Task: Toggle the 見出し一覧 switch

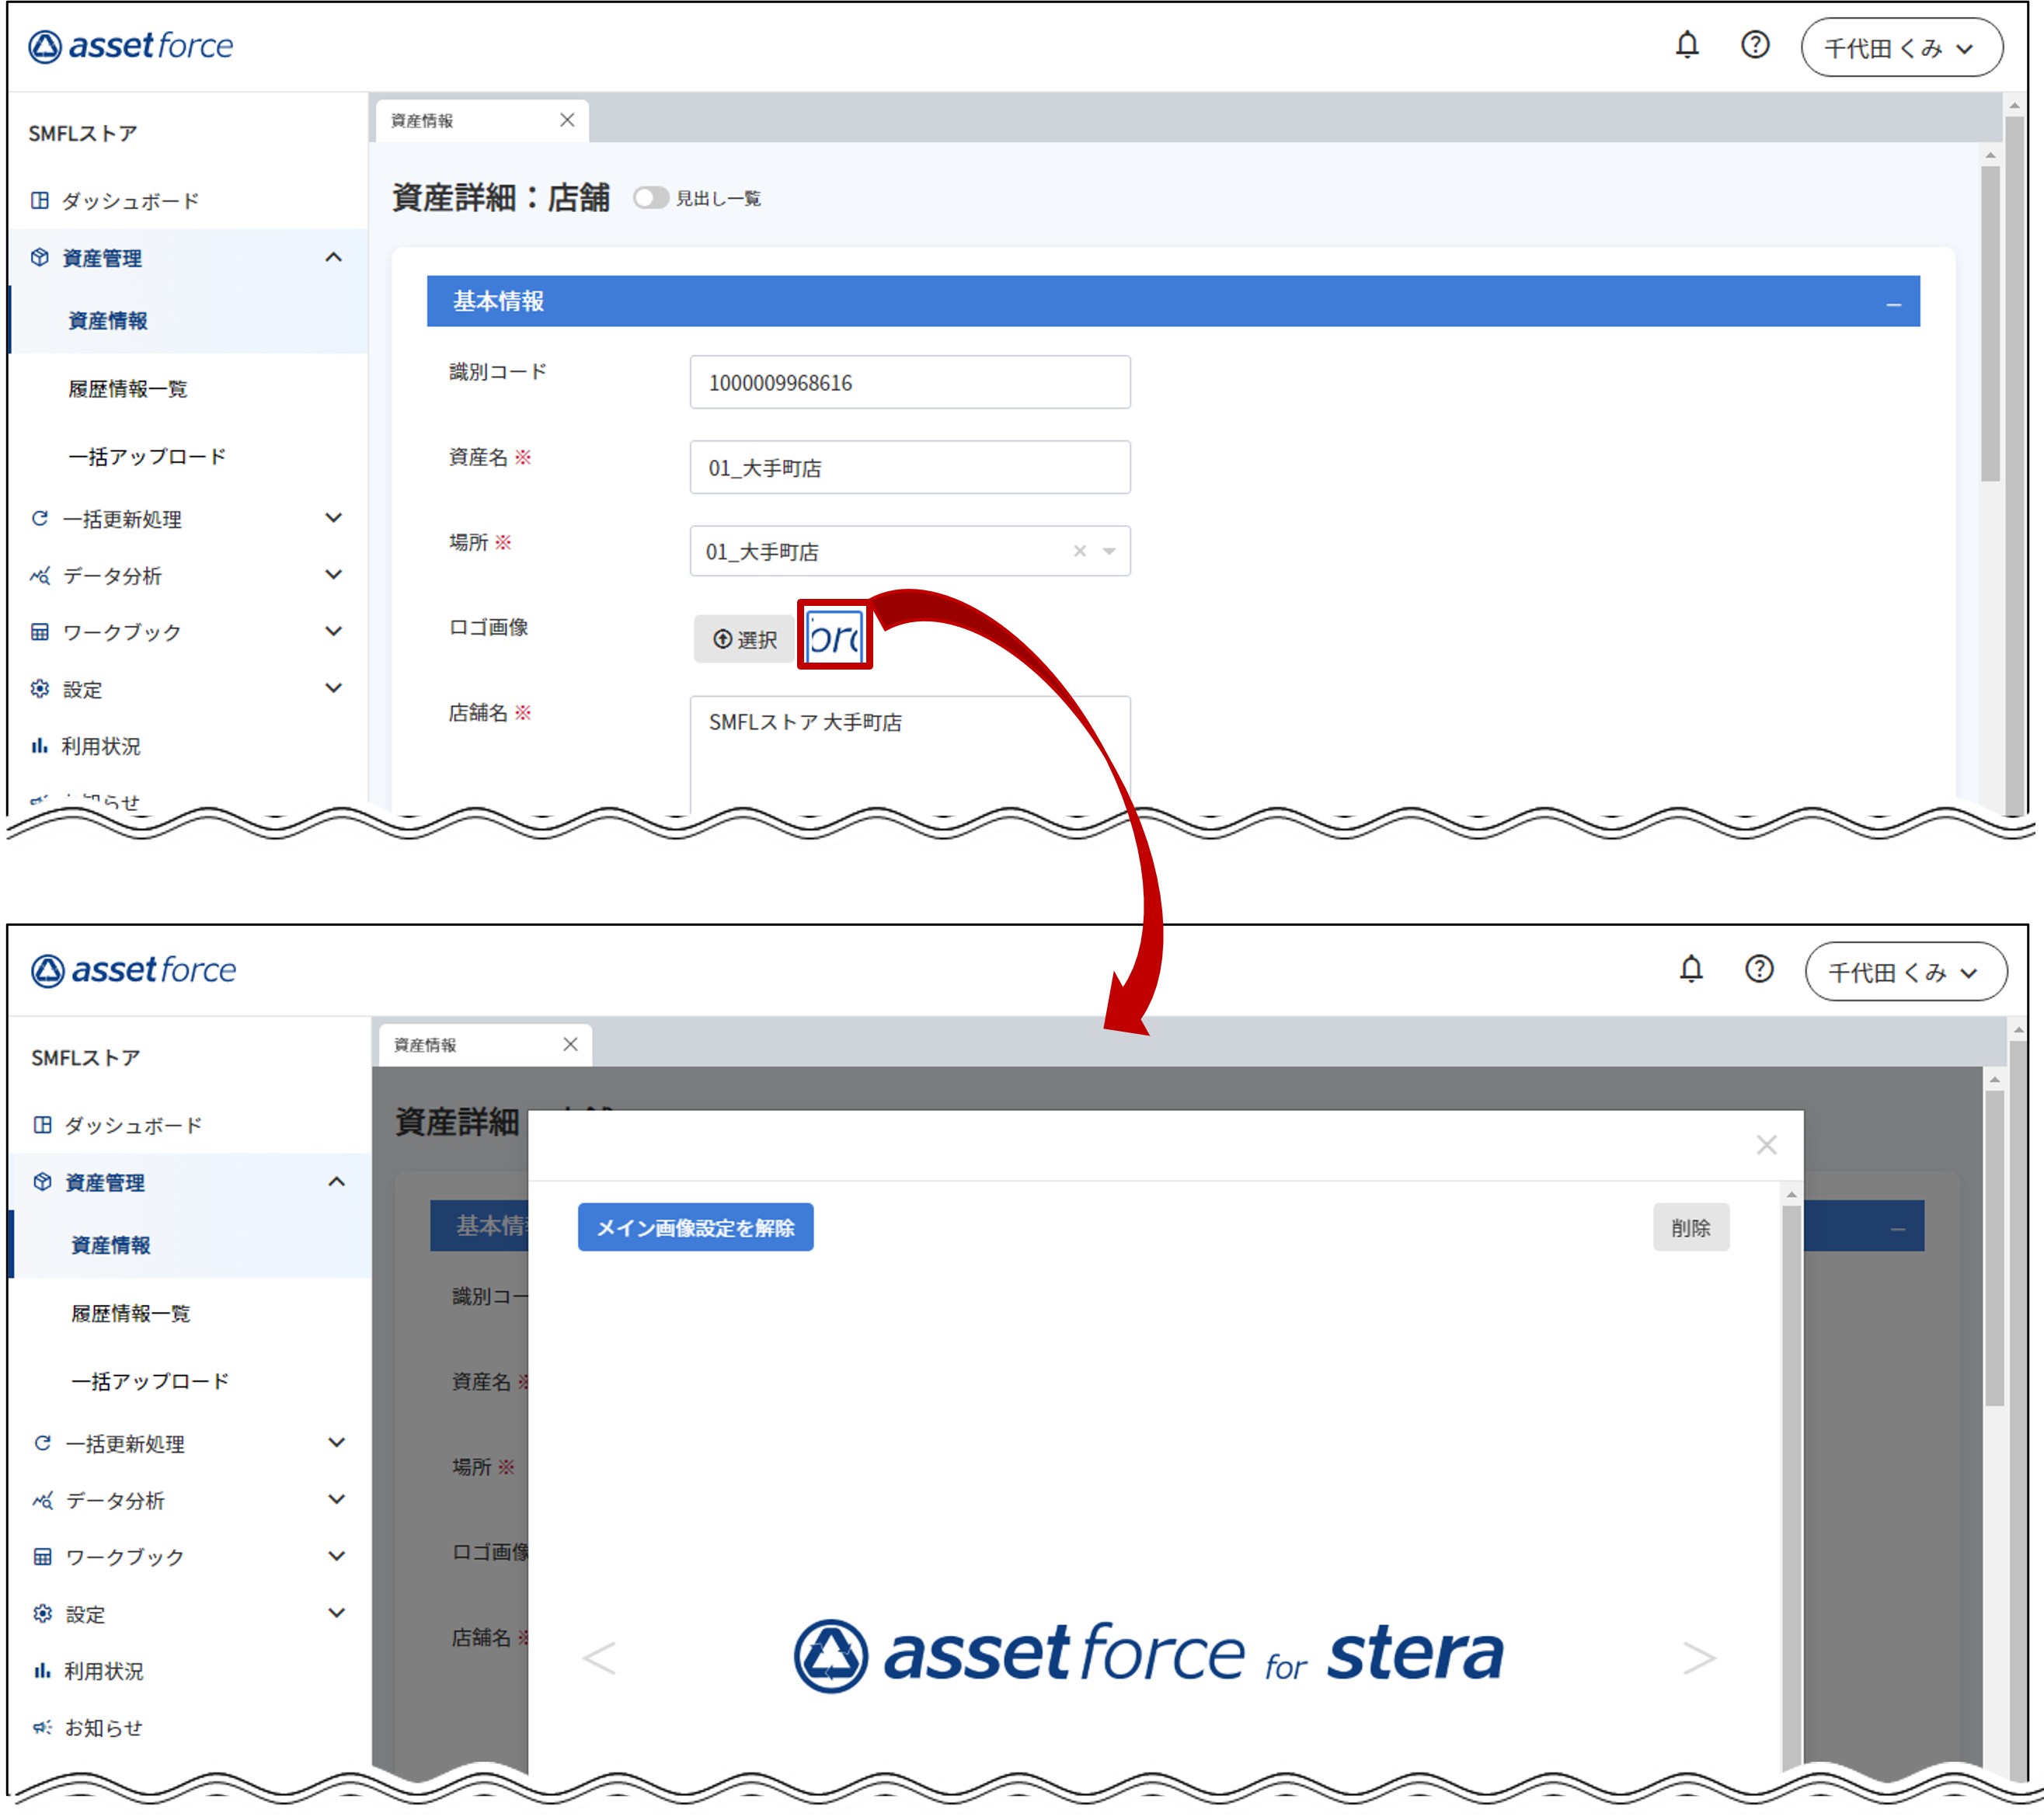Action: (x=650, y=198)
